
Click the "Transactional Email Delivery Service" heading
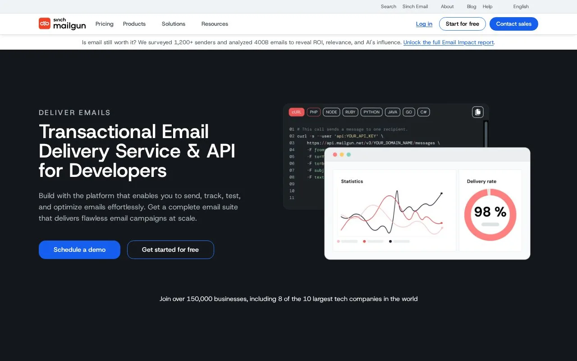coord(137,151)
